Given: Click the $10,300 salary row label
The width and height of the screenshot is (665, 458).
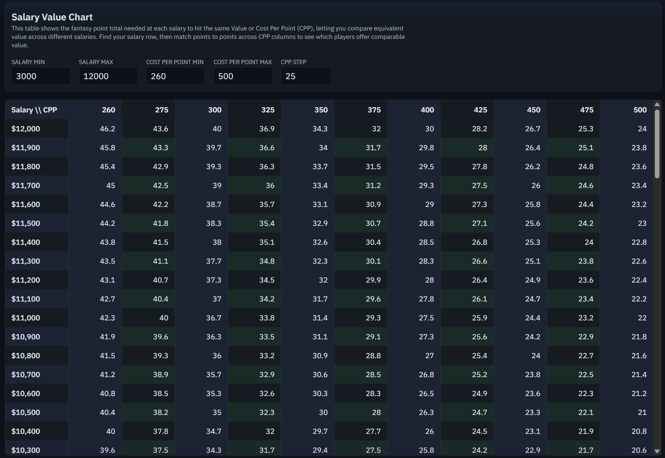Looking at the screenshot, I should pyautogui.click(x=37, y=449).
